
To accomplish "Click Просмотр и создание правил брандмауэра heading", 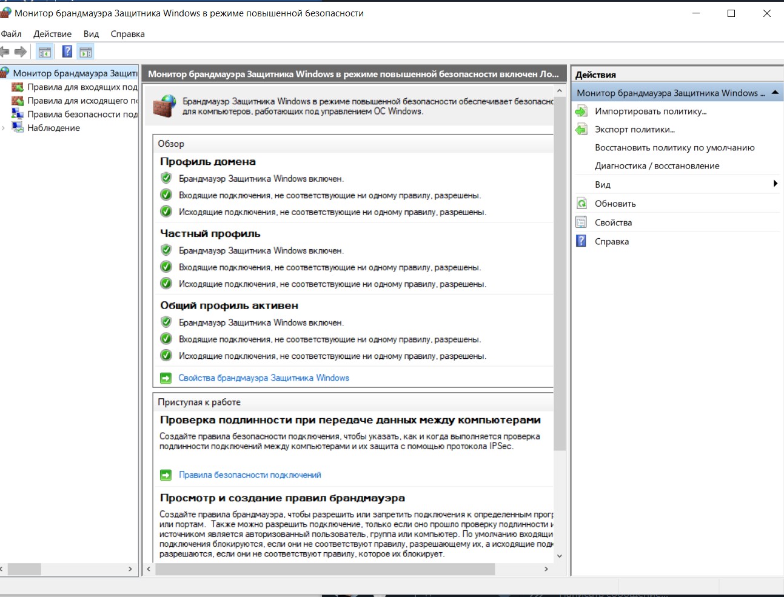I will click(283, 498).
